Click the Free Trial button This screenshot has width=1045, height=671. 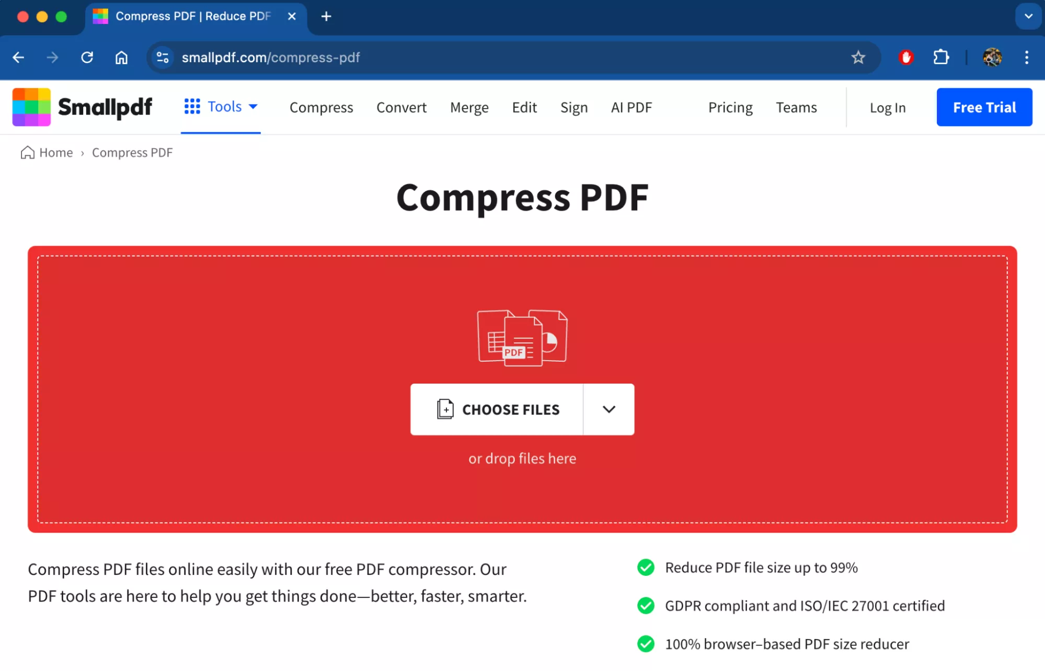[x=984, y=107]
